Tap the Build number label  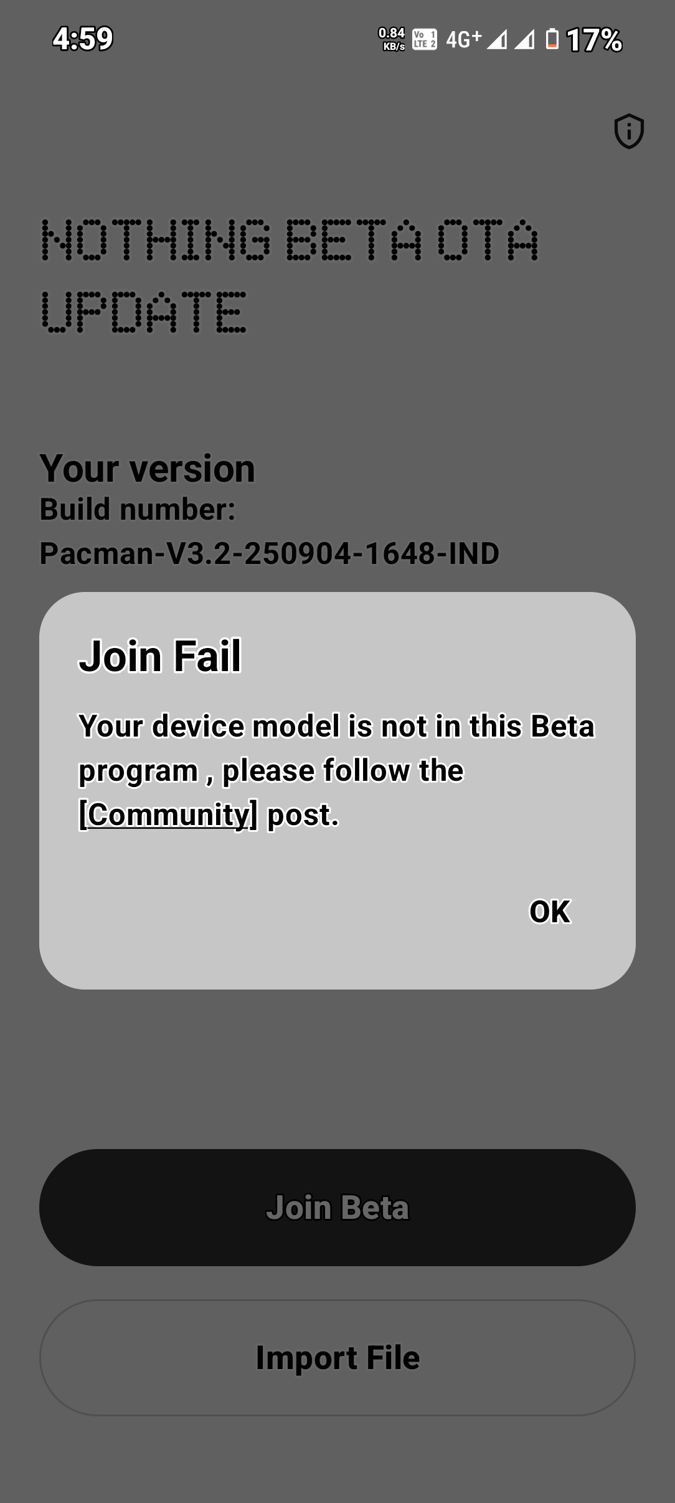(x=138, y=509)
